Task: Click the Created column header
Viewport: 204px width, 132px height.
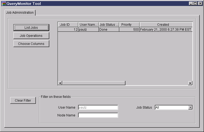Action: (166, 25)
